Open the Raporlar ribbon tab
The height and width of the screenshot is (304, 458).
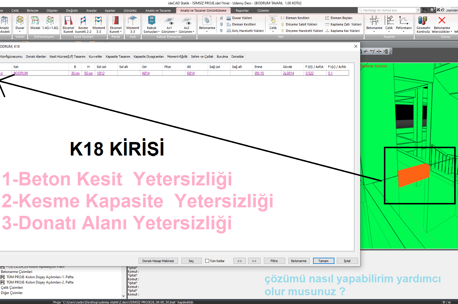[x=242, y=11]
